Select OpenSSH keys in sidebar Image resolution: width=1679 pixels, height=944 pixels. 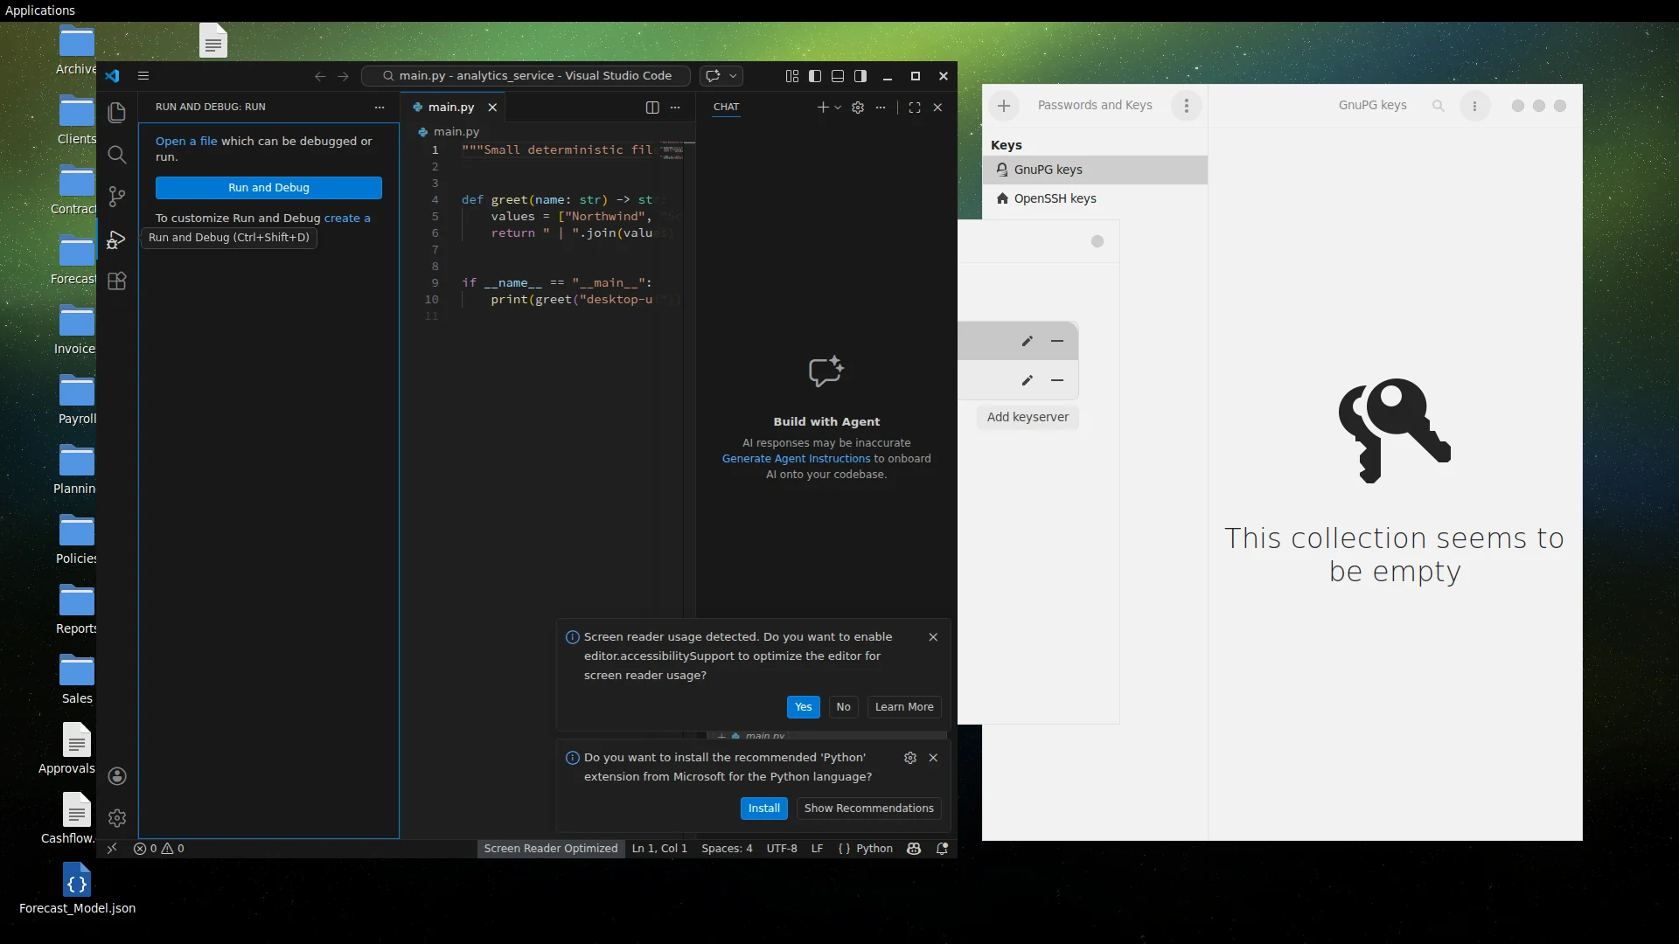1095,198
